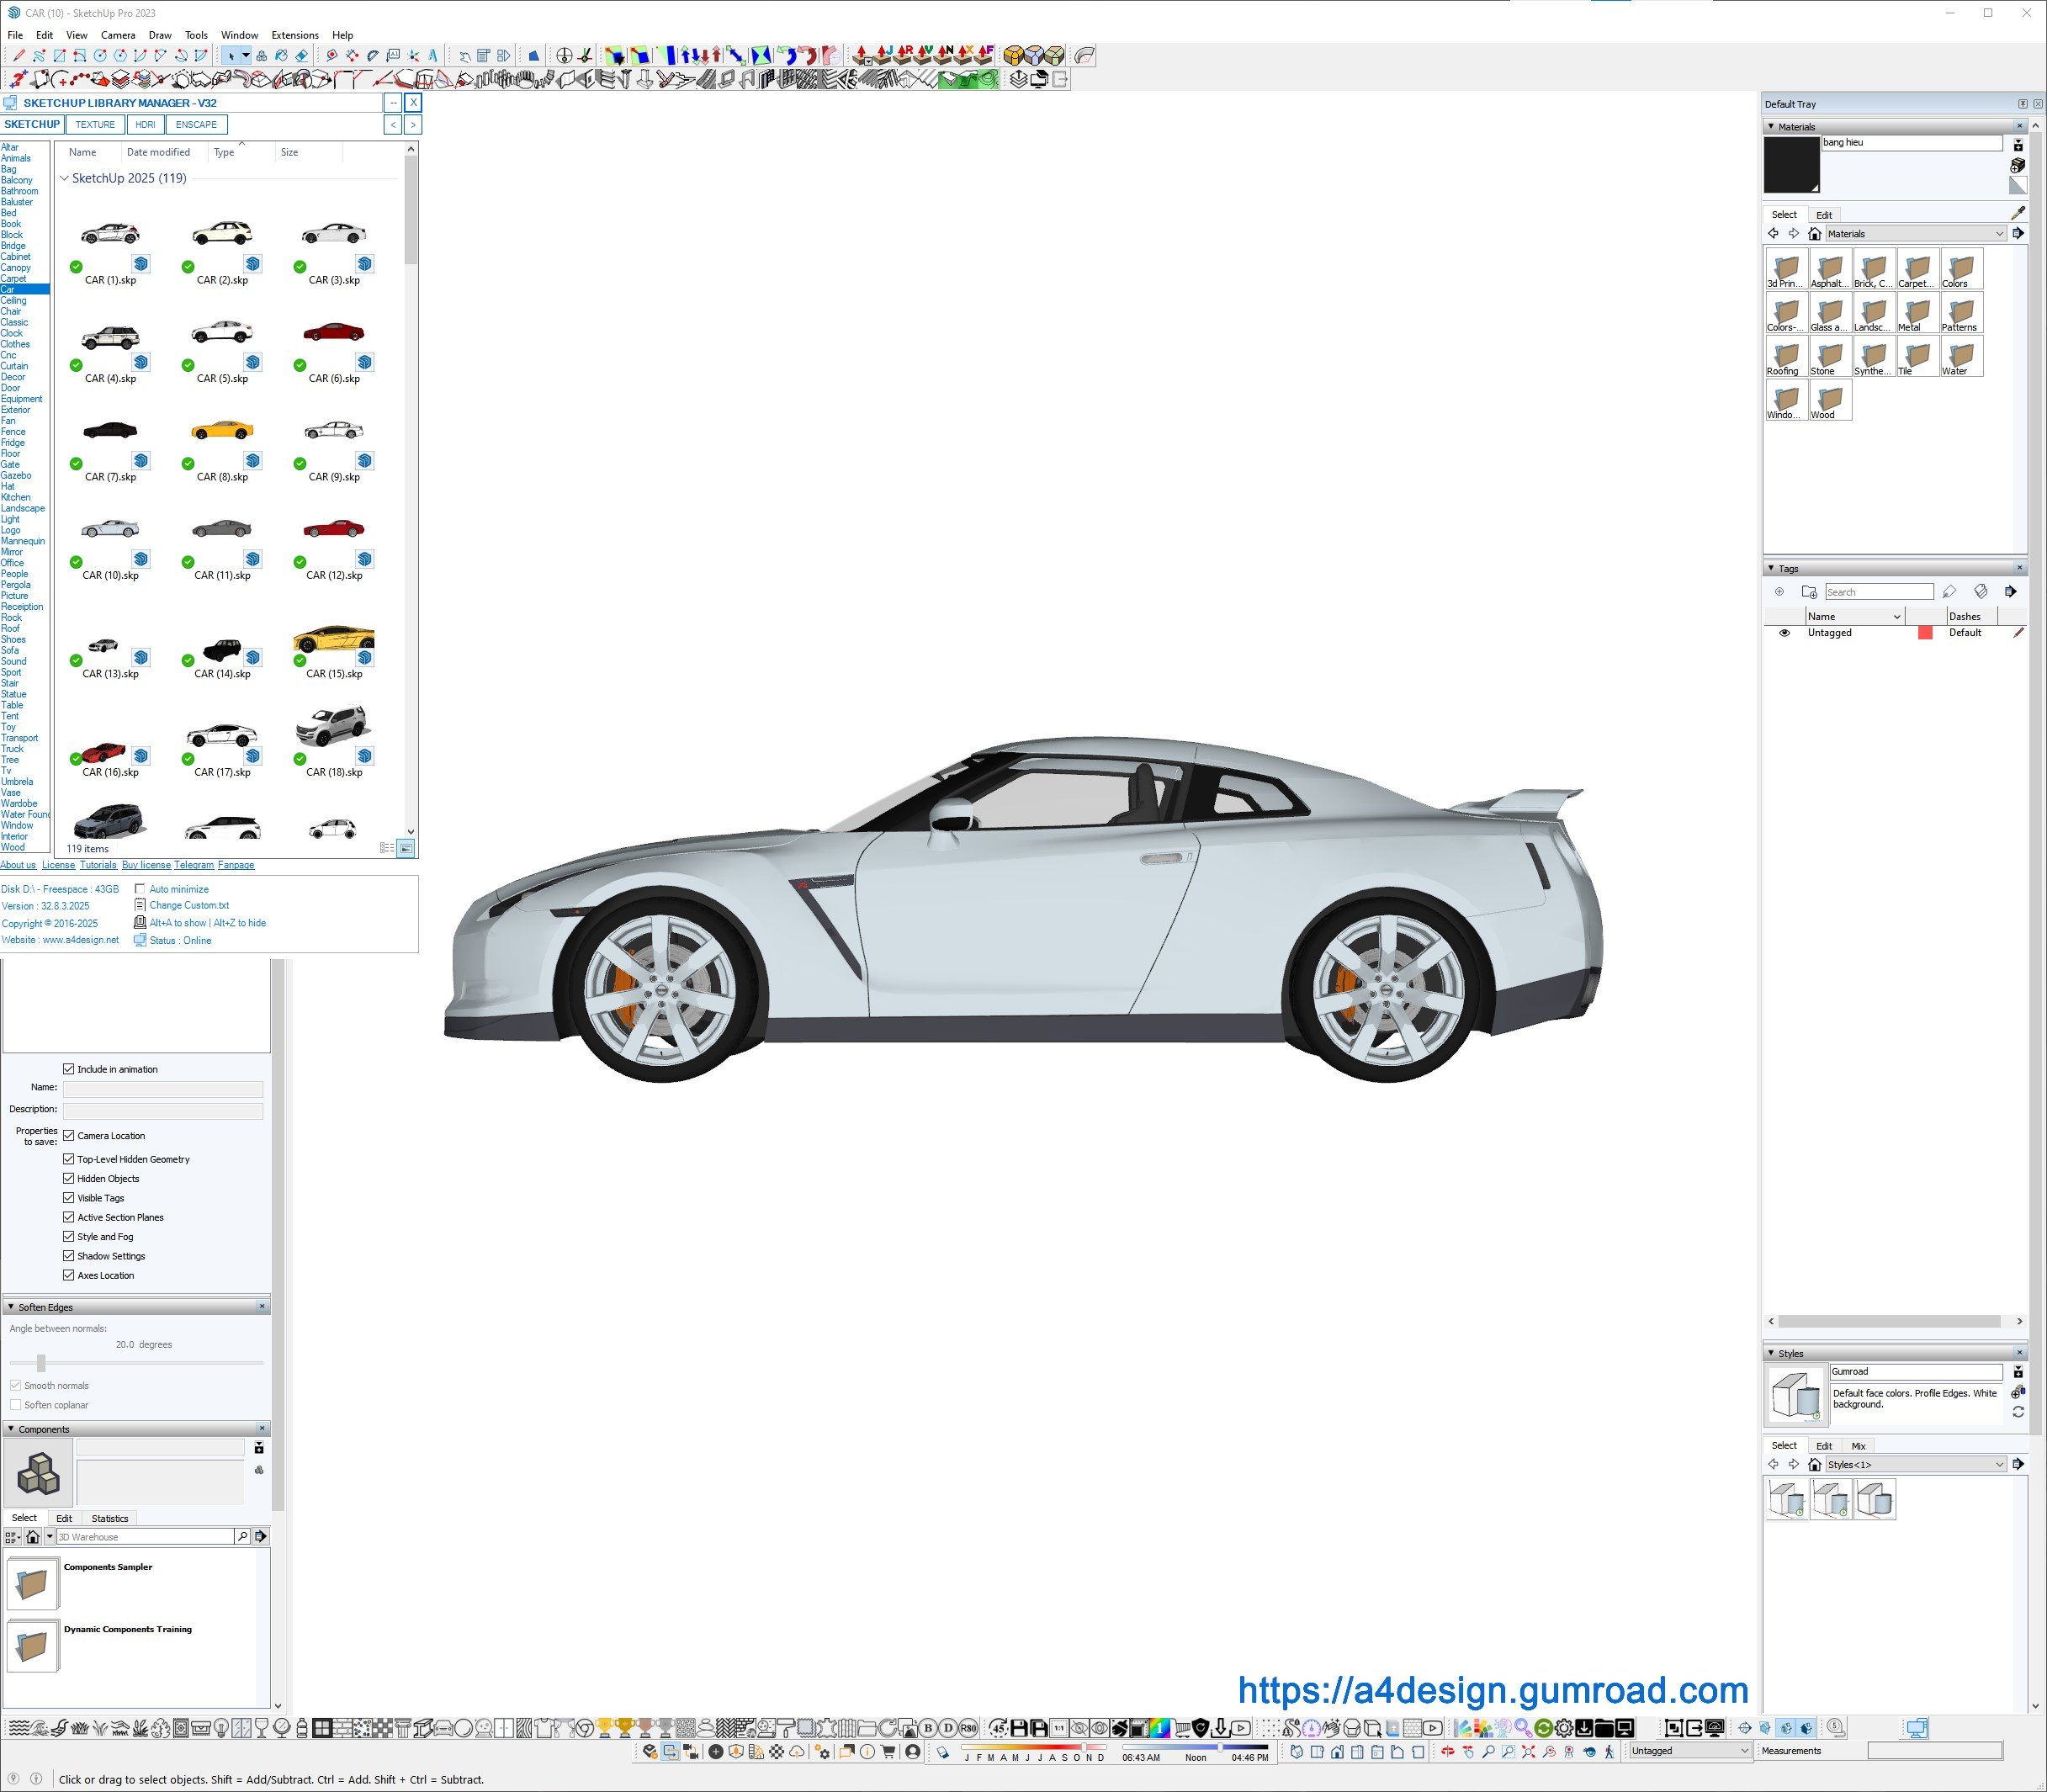2047x1792 pixels.
Task: Hide the Untagged tag via eye icon
Action: point(1784,633)
